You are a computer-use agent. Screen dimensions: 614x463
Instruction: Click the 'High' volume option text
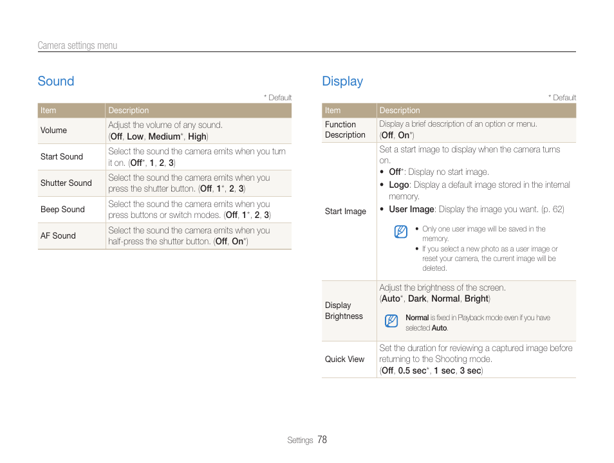[x=197, y=136]
